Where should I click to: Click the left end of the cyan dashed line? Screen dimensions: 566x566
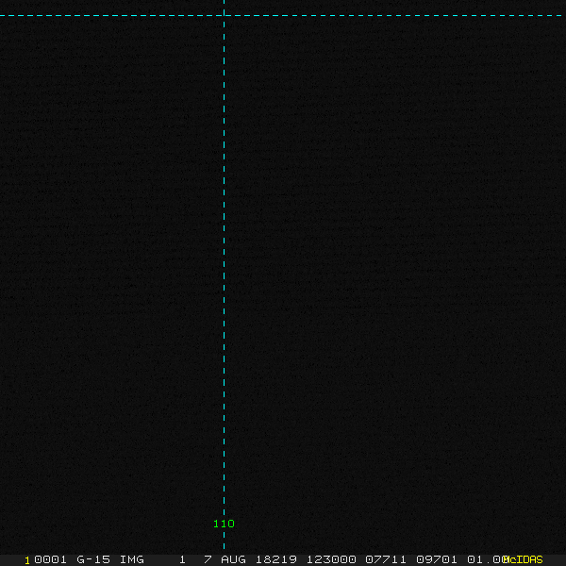click(x=4, y=15)
